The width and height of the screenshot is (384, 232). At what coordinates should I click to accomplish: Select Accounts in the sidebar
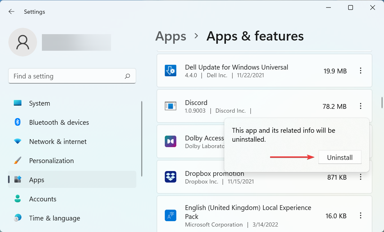click(43, 199)
